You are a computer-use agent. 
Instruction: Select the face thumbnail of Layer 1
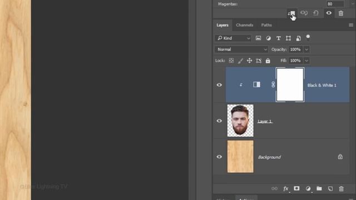click(240, 121)
